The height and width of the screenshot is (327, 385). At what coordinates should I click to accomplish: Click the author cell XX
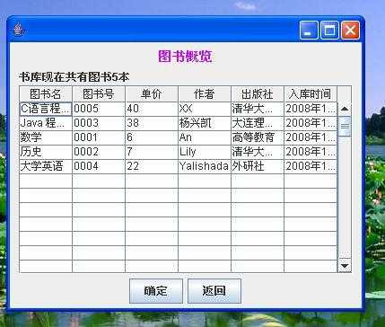pyautogui.click(x=205, y=109)
